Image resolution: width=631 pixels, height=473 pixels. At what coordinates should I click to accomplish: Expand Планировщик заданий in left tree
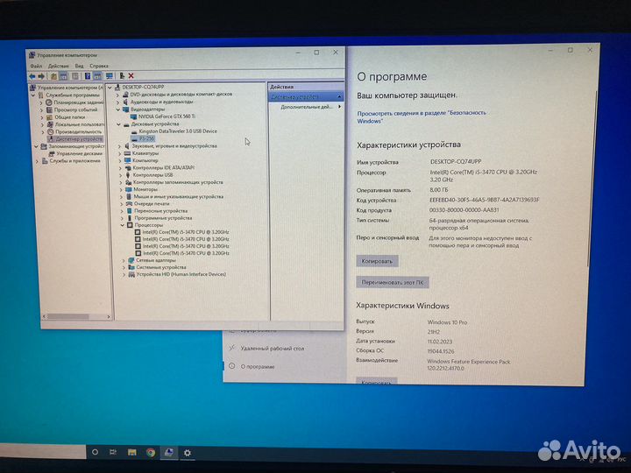tap(41, 103)
